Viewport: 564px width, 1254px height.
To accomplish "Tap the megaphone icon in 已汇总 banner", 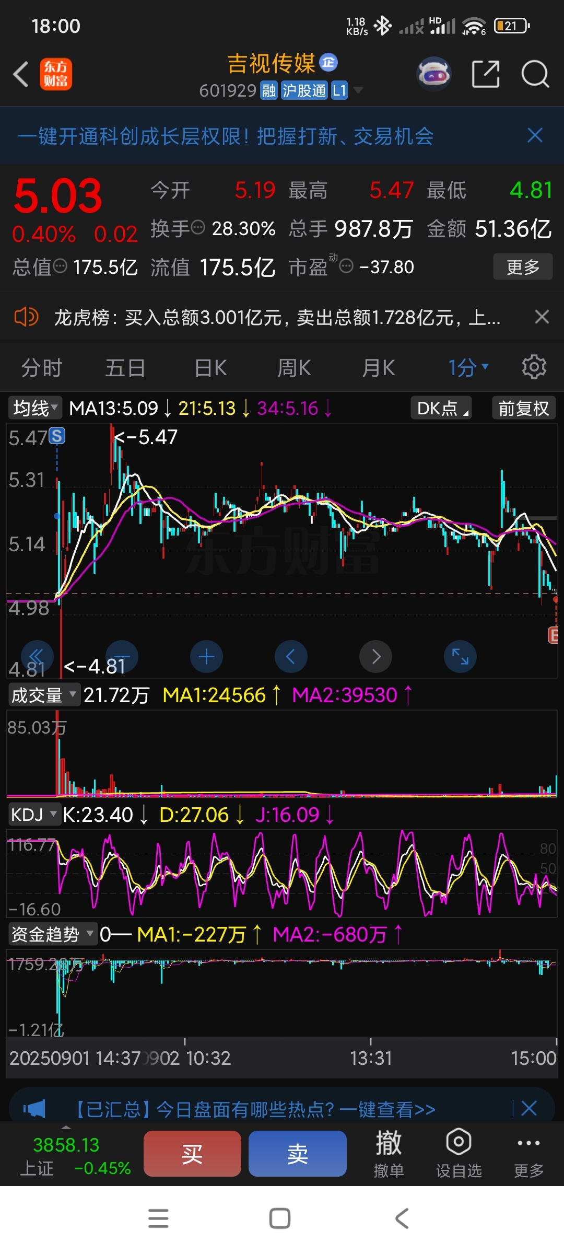I will coord(34,1108).
